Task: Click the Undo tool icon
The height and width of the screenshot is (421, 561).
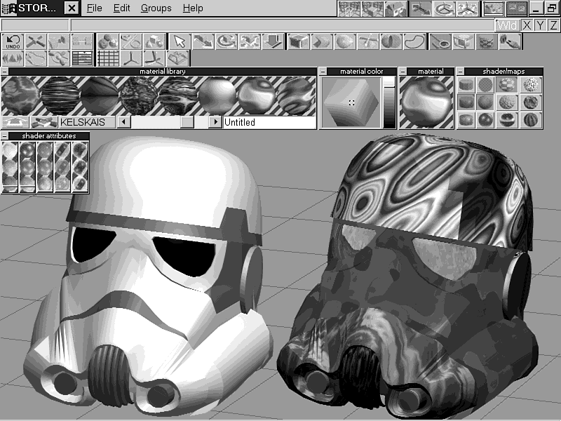Action: pyautogui.click(x=13, y=41)
